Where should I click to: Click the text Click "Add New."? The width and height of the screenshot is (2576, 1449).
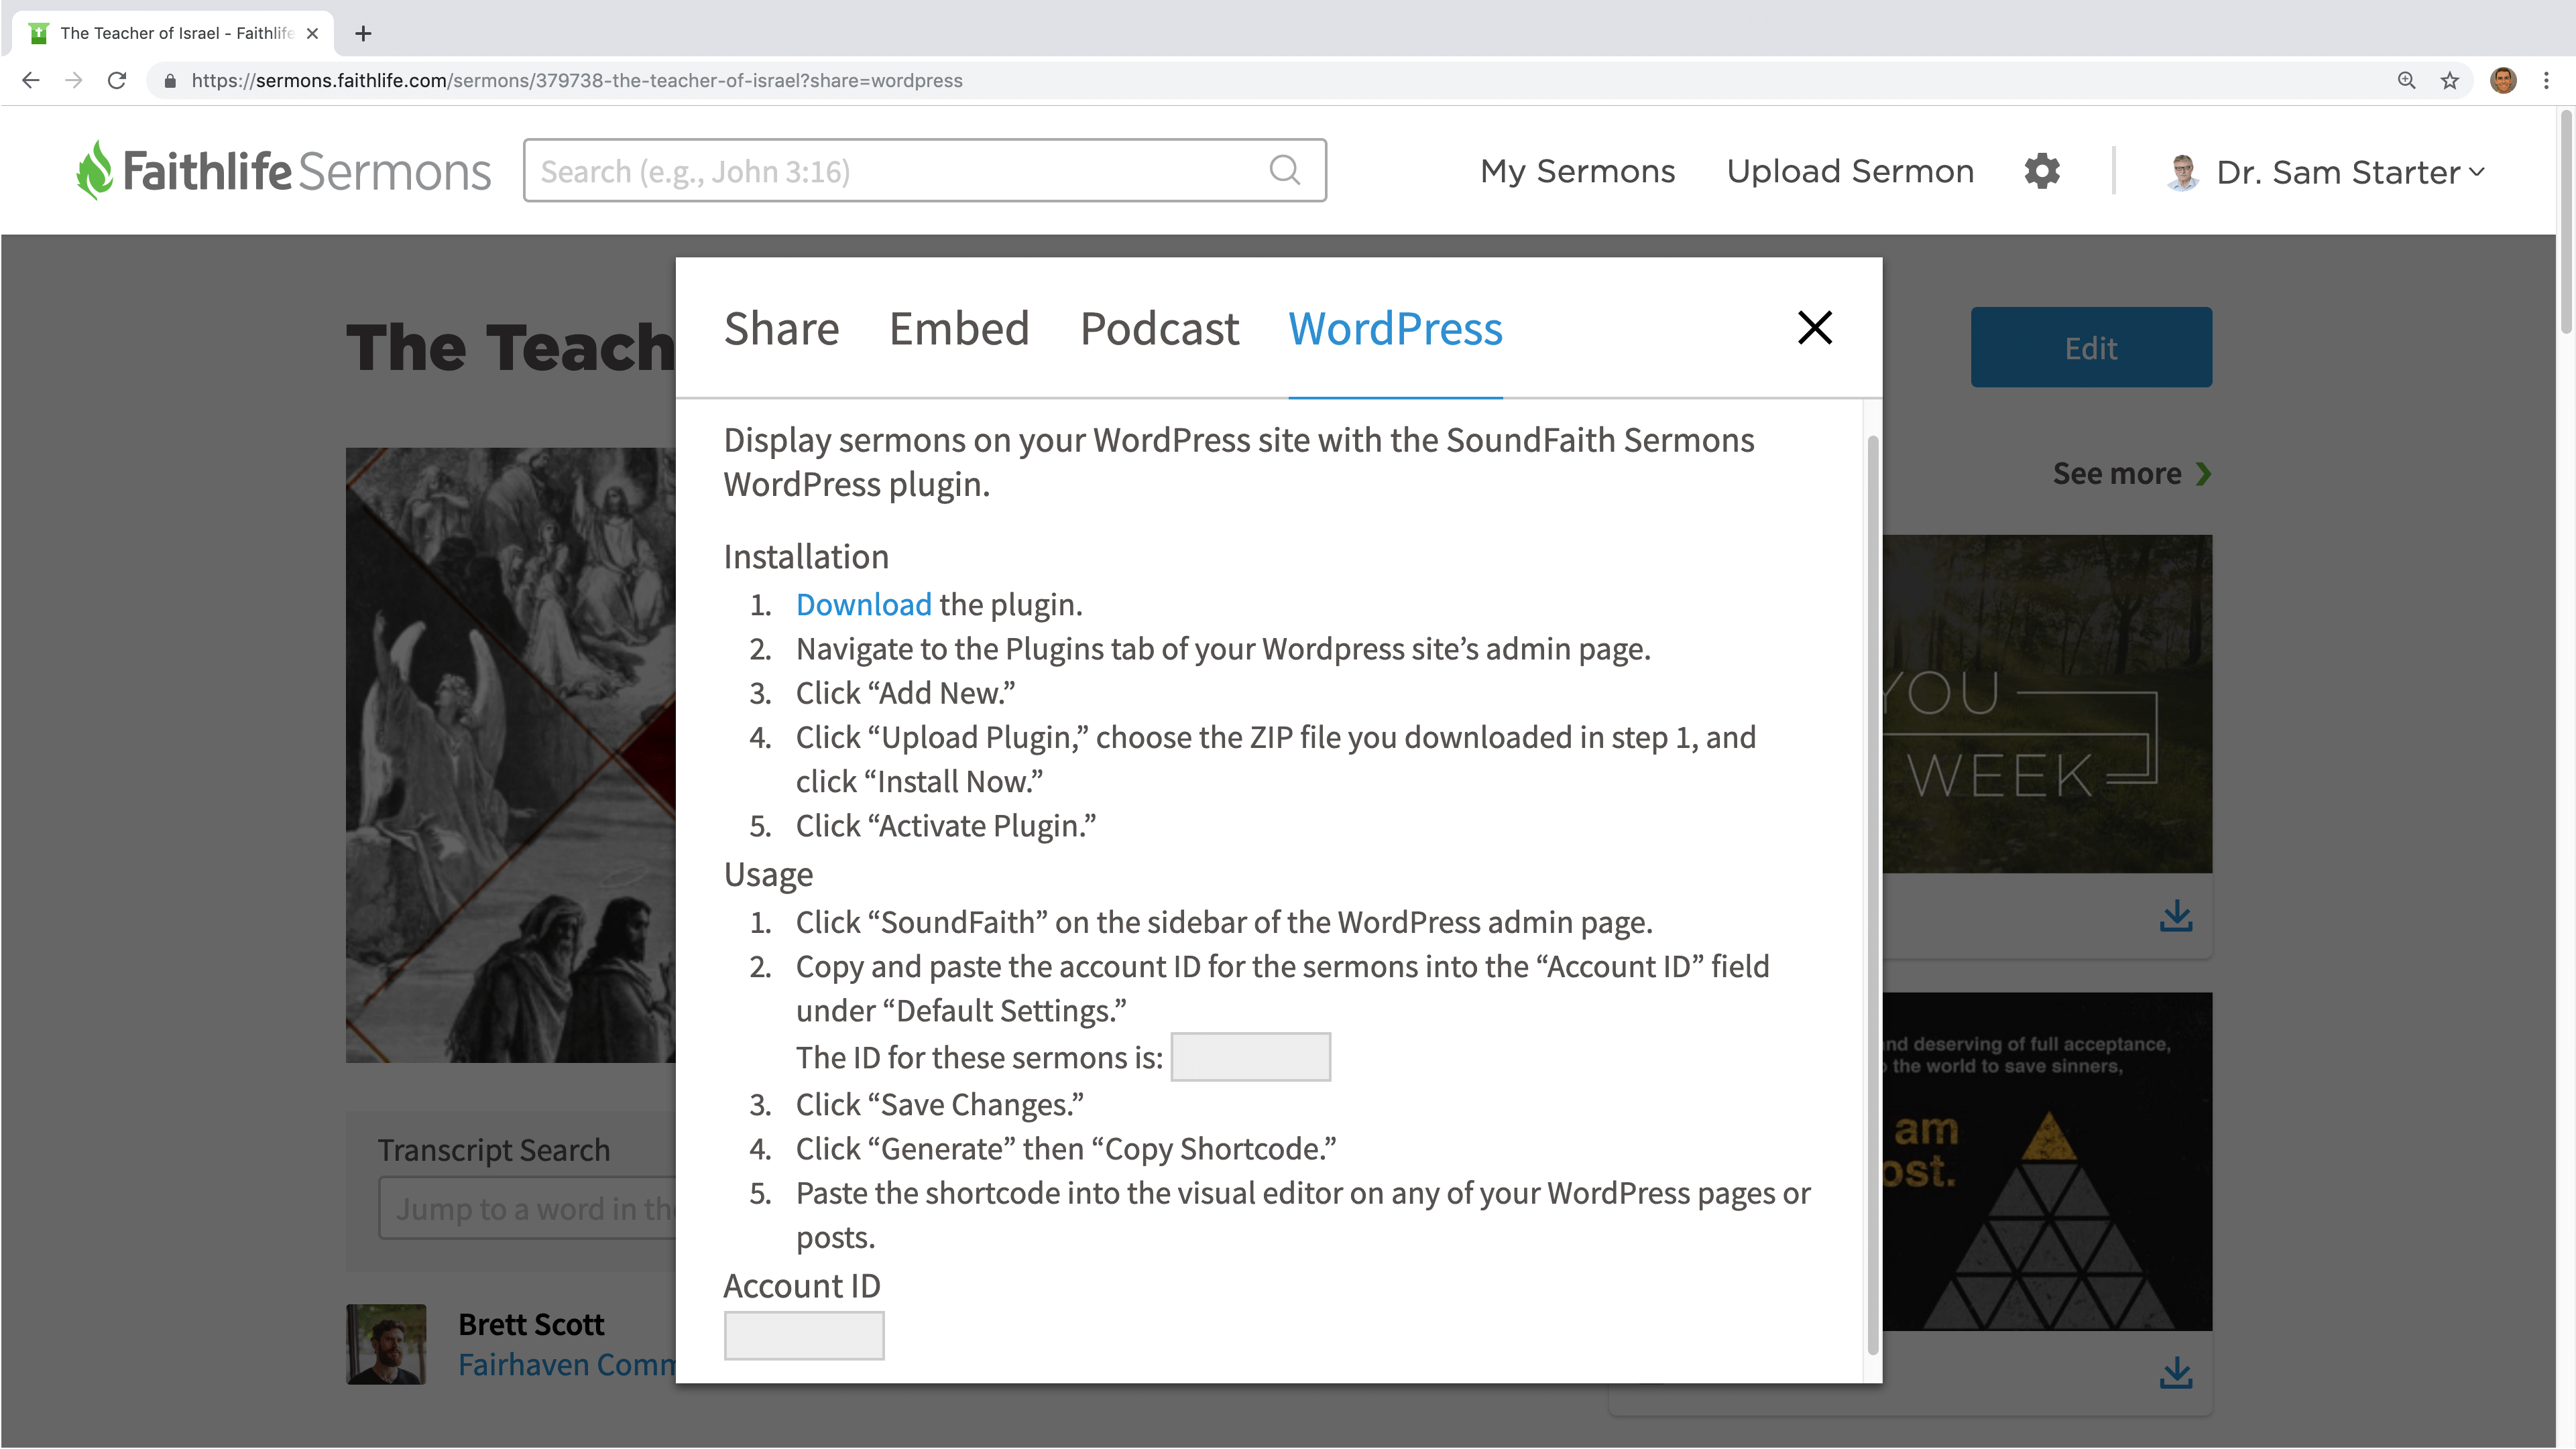[906, 694]
